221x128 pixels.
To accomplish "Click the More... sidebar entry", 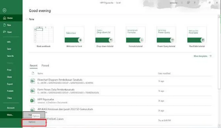I will 11,115.
